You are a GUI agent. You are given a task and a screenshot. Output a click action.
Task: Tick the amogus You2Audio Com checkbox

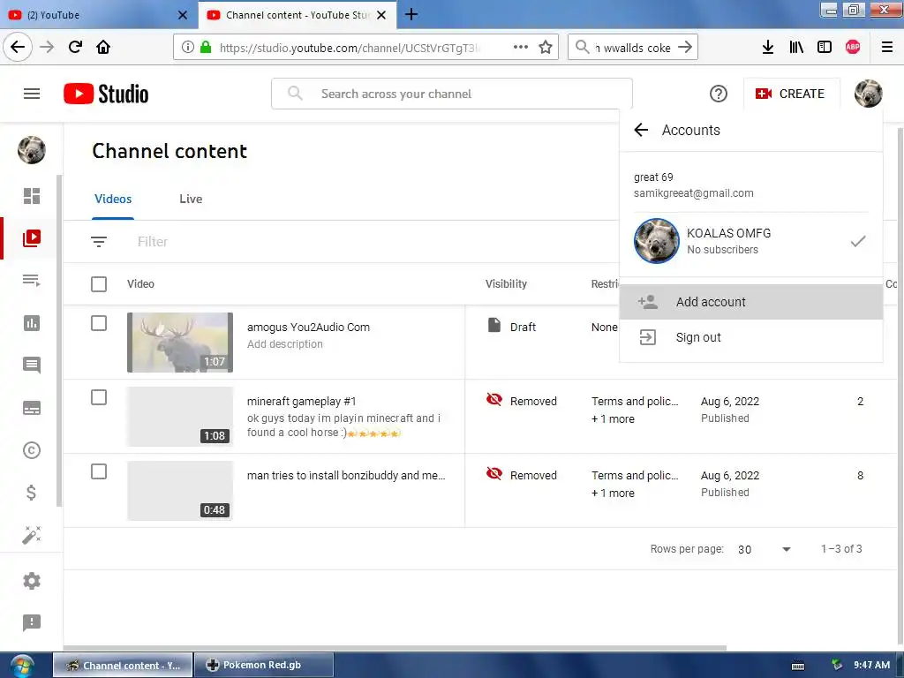99,323
